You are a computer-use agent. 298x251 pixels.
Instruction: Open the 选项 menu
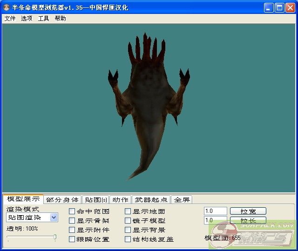[27, 19]
